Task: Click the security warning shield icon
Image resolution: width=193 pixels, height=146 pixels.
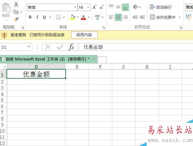Action: [x=4, y=35]
